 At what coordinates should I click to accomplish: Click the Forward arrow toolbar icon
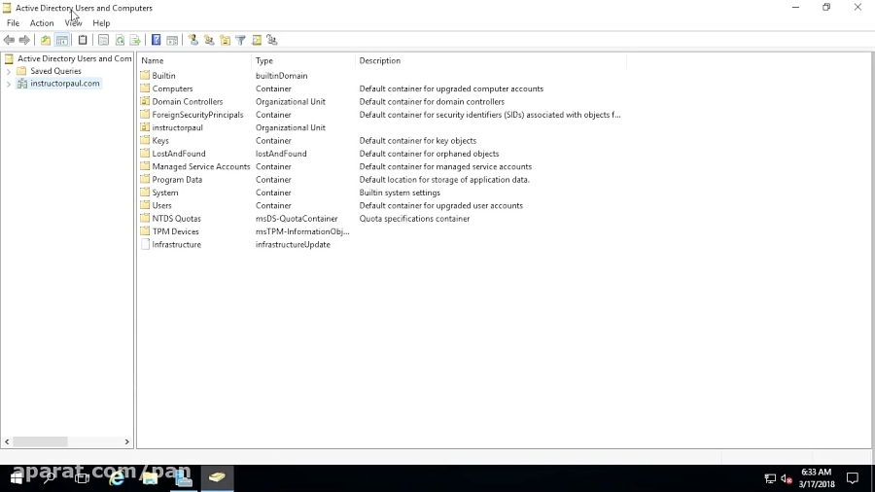(24, 40)
